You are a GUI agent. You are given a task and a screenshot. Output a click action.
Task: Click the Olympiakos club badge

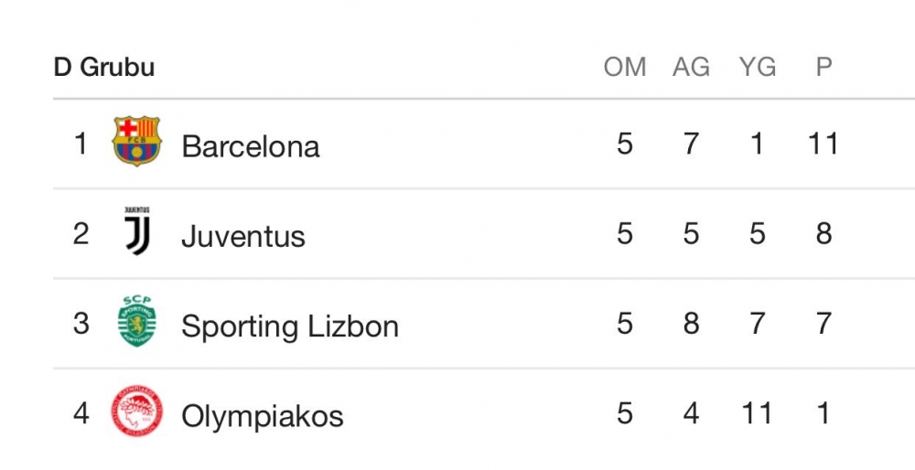pos(136,412)
